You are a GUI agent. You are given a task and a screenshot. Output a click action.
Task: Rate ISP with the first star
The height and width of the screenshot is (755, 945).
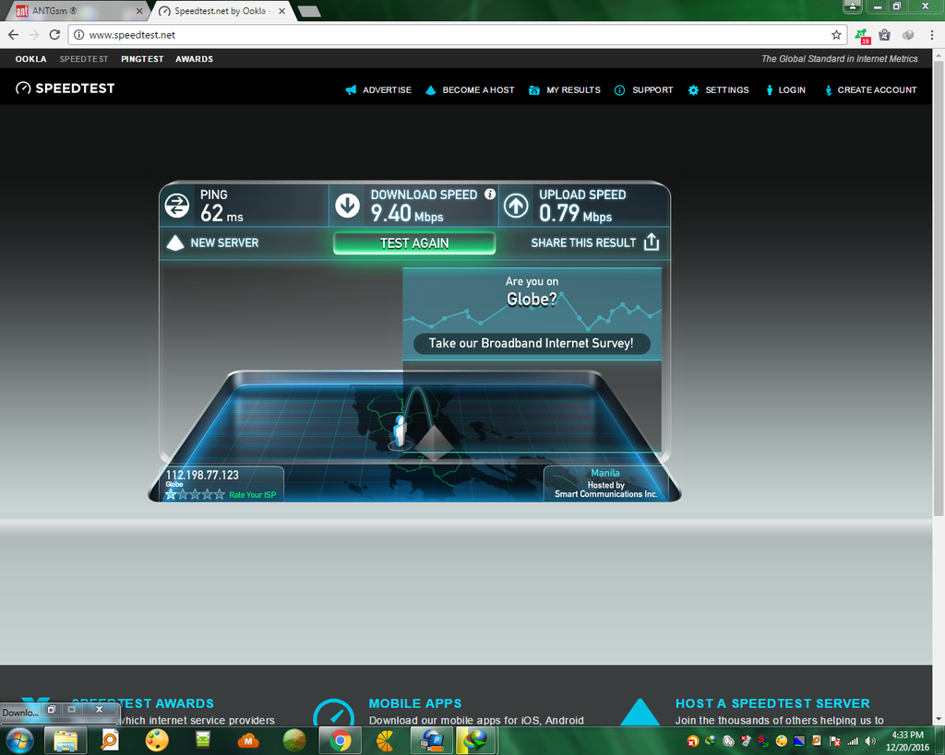coord(171,494)
